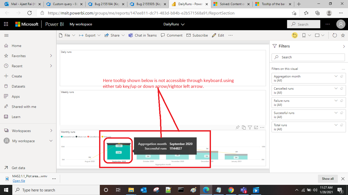Viewport: 348px width, 195px height.
Task: Open filter icon on Monthly runs visual
Action: click(x=250, y=127)
